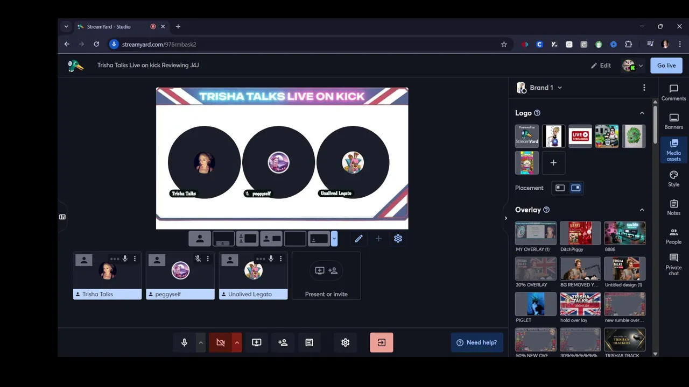Select the layout with three stacked avatars and screen
689x387 pixels.
point(247,239)
